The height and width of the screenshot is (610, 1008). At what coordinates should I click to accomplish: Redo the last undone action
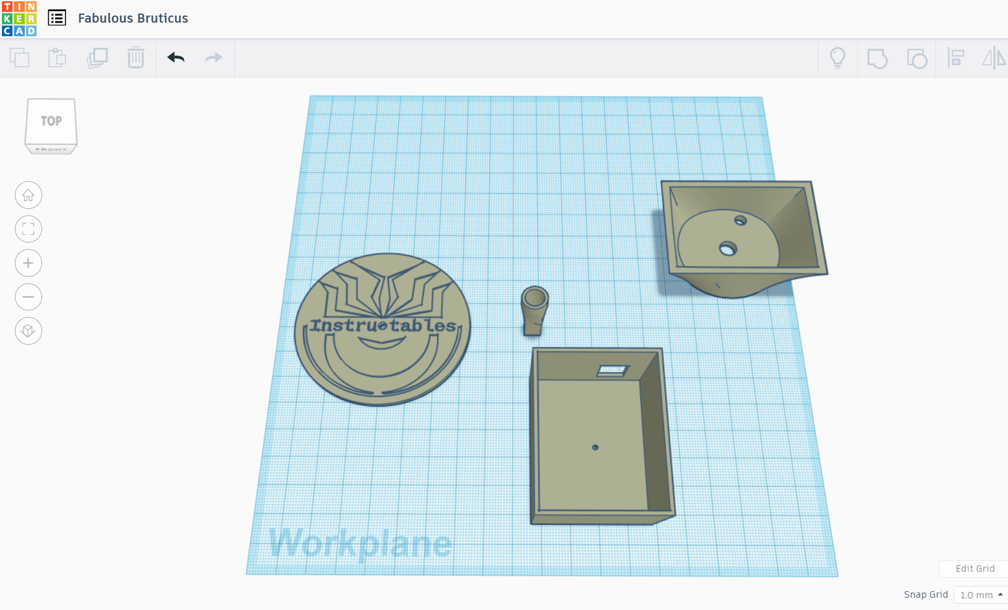point(214,58)
